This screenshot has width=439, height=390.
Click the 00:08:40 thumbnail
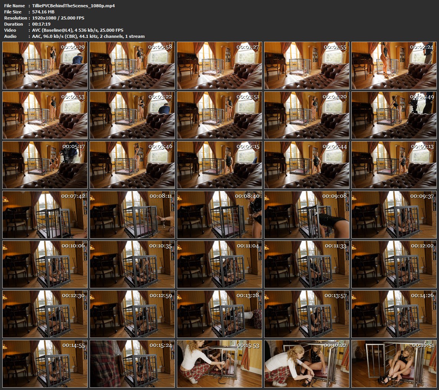click(220, 214)
